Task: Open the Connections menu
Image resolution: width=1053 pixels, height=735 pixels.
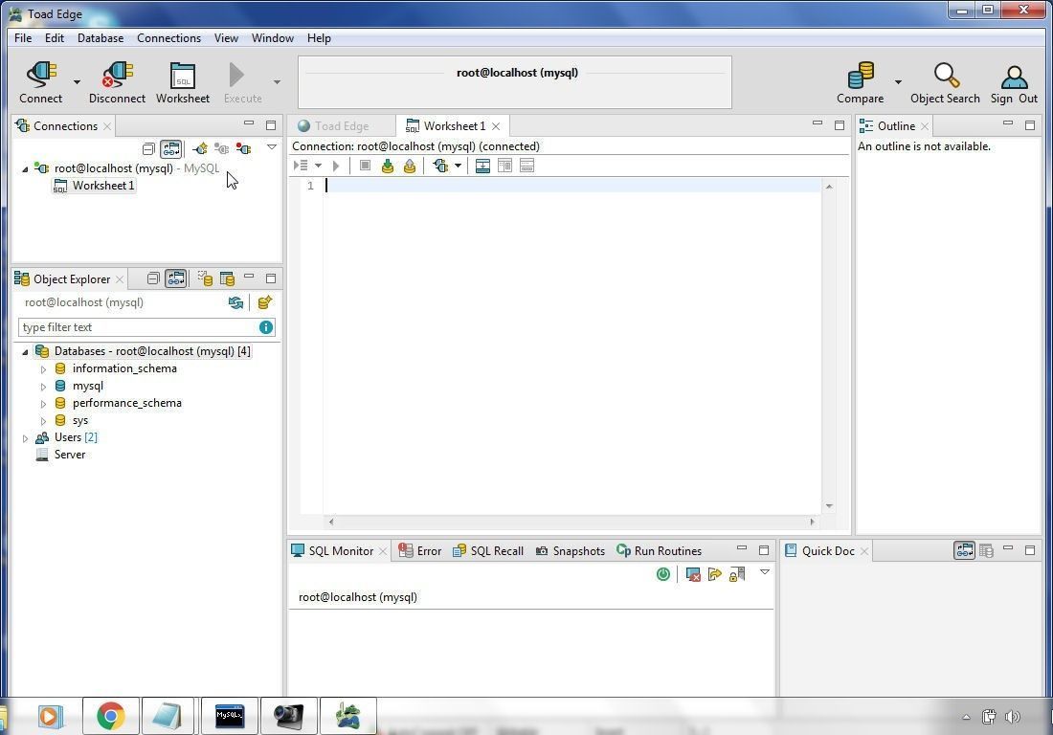Action: pyautogui.click(x=168, y=38)
